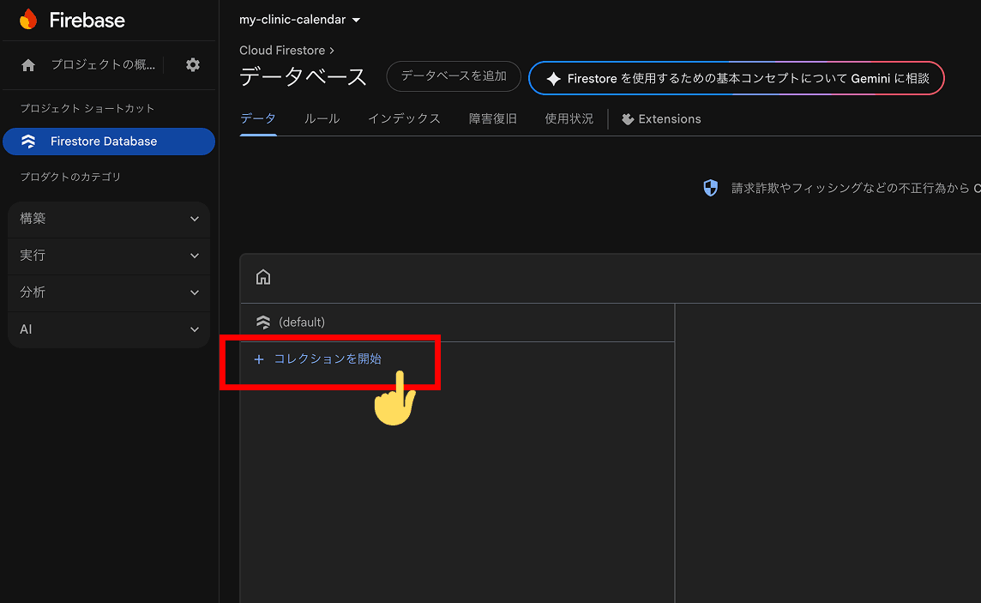Expand the 構築 category
Screen dimensions: 981x603
click(109, 219)
